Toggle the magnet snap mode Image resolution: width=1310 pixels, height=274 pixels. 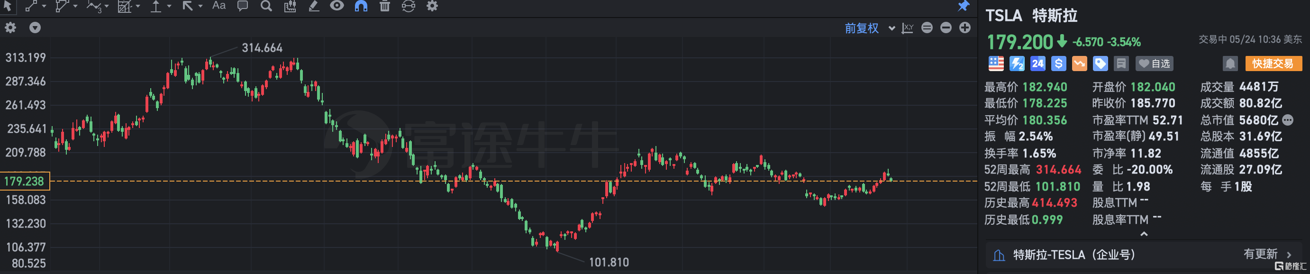[361, 6]
